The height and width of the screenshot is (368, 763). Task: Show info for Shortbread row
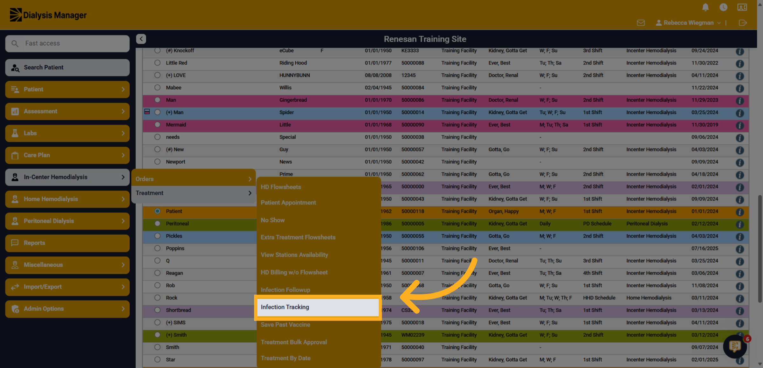[x=740, y=311]
